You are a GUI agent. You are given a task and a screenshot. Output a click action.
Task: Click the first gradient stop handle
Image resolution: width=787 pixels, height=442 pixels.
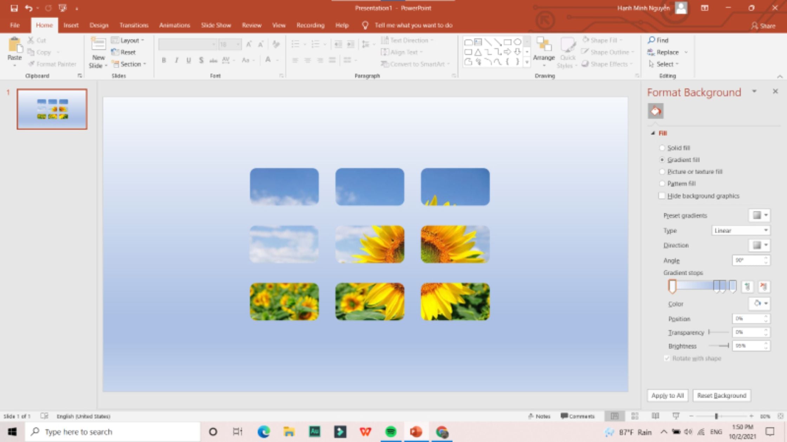pyautogui.click(x=672, y=286)
